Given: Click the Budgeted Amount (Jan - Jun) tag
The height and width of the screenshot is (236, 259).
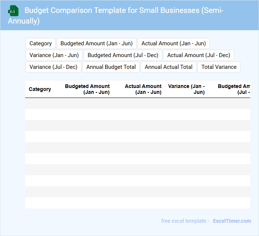Looking at the screenshot, I should coord(96,43).
